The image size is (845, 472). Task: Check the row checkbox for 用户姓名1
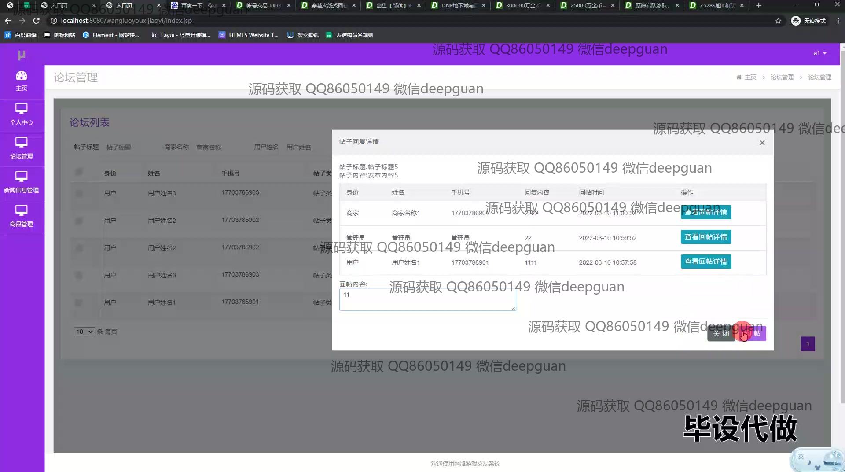tap(79, 302)
